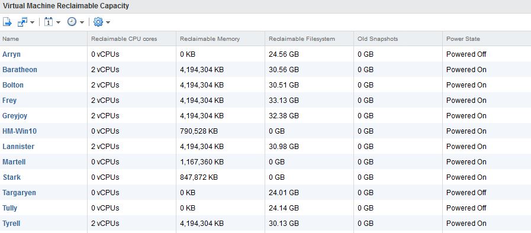Open the Targaryen VM link
This screenshot has height=233, width=531.
(x=19, y=193)
